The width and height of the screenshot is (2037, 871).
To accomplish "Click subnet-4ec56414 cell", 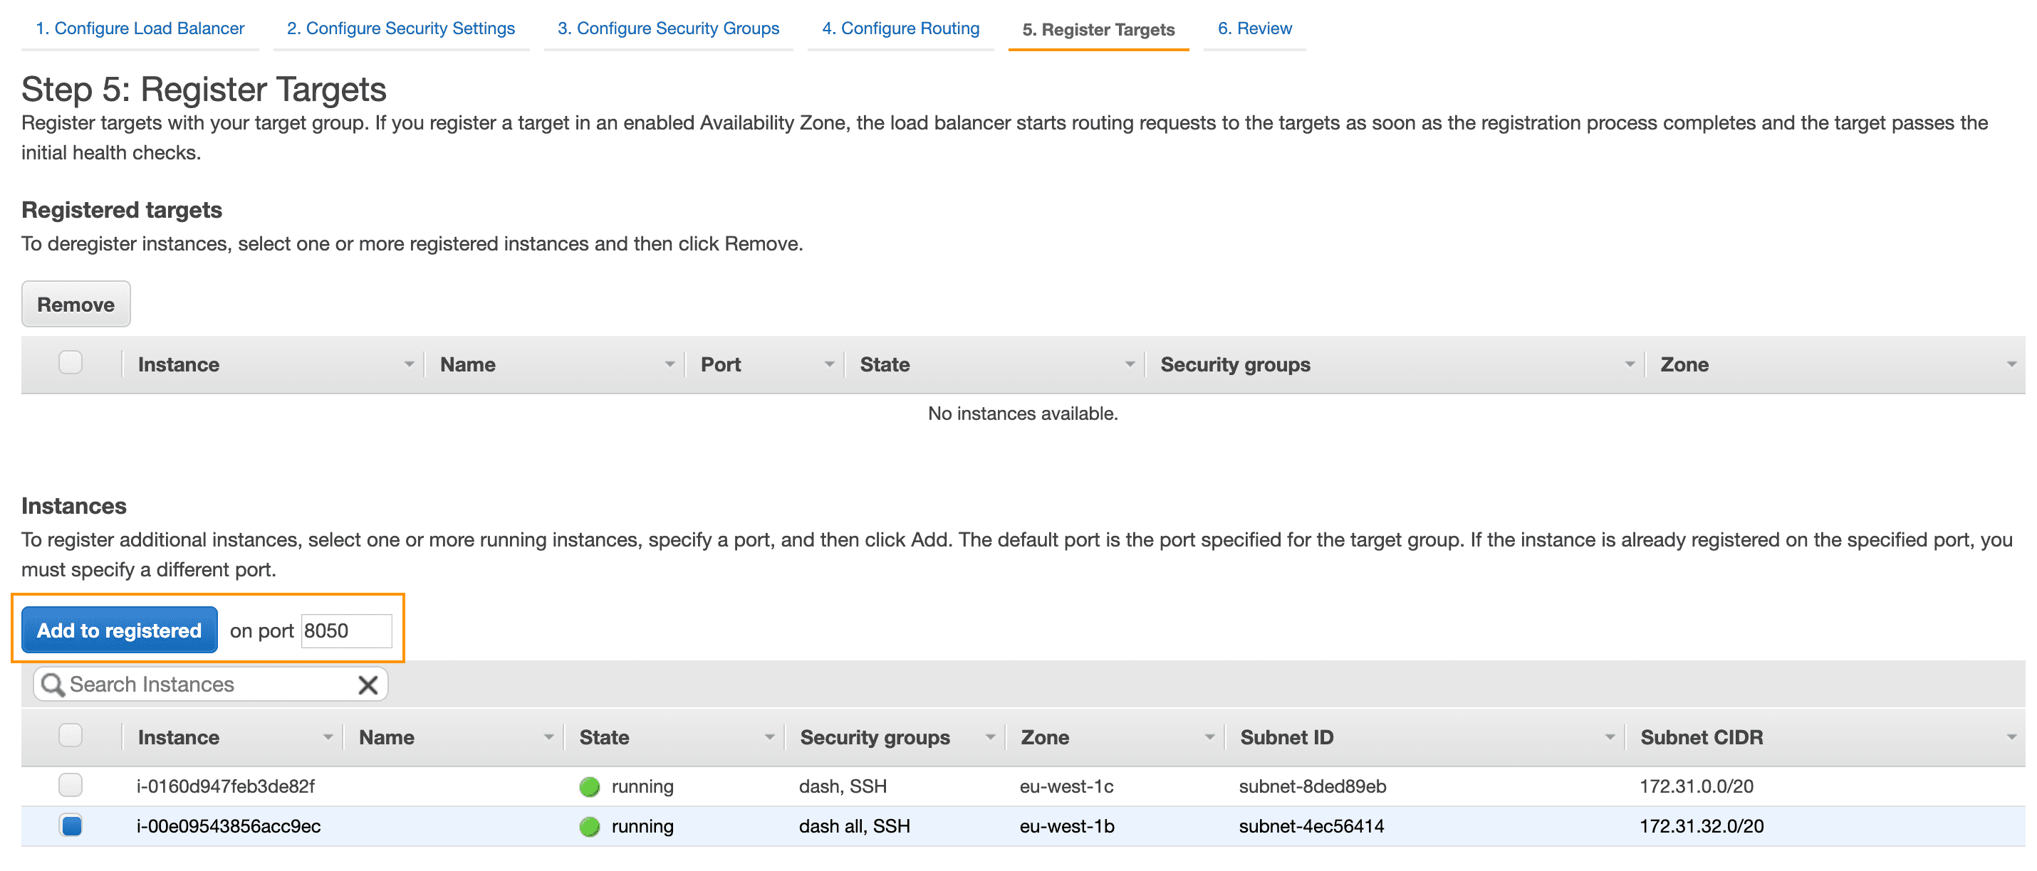I will point(1311,827).
